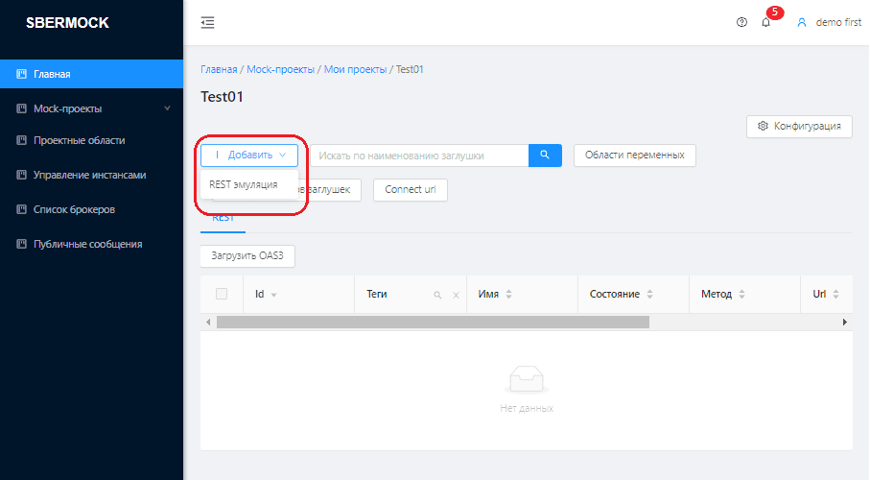Screen dimensions: 870x480
Task: Expand the Мock-проекты sidebar chevron
Action: [x=167, y=108]
